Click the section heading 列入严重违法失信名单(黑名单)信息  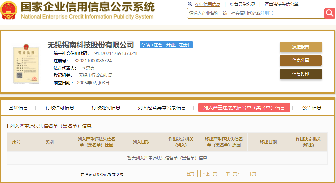(x=51, y=126)
